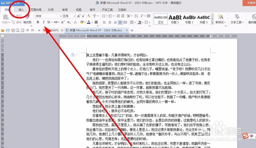Screen dimensions: 256x148
Task: Apply superscript formatting
Action: pyautogui.click(x=63, y=22)
